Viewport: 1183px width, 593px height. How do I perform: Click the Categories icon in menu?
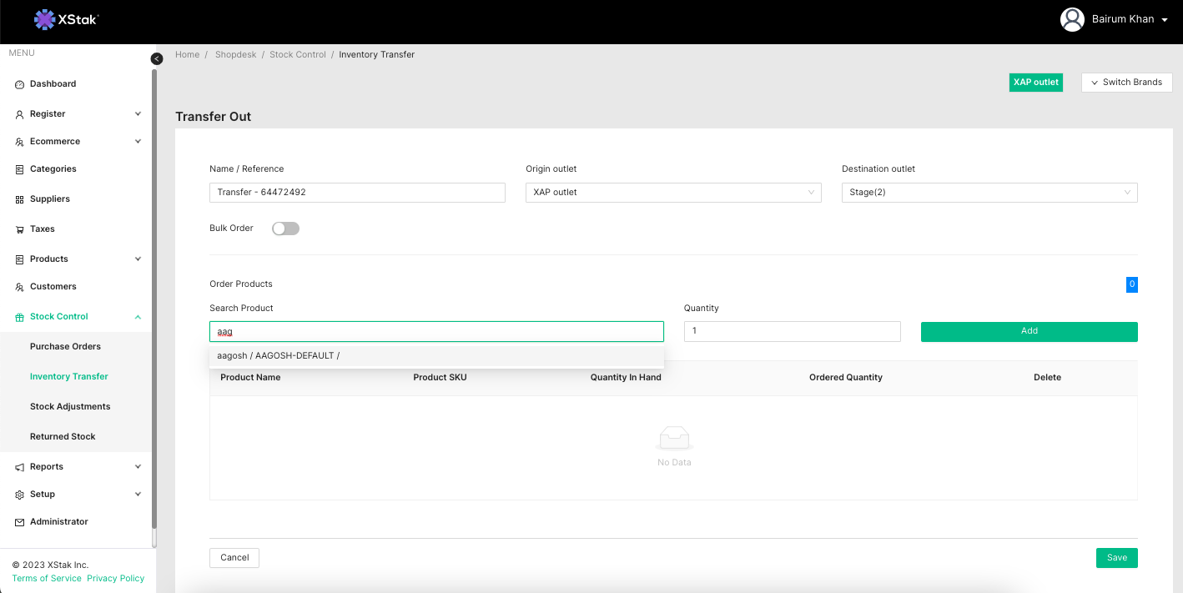[x=20, y=169]
